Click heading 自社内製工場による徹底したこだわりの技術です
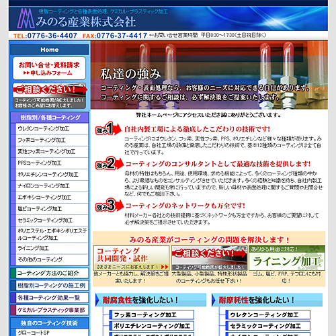 click(x=197, y=129)
